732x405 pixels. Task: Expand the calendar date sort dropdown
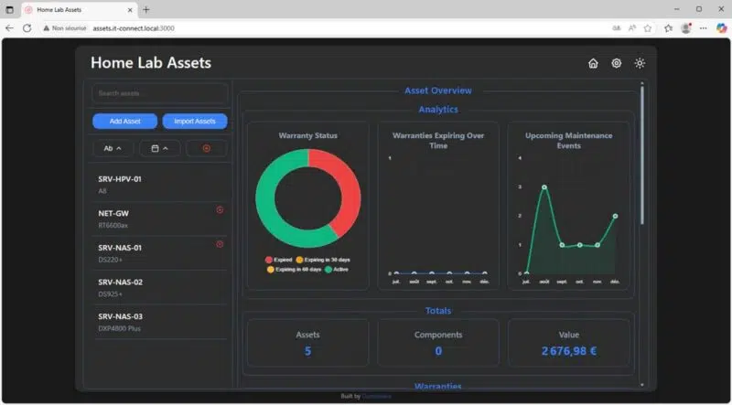pyautogui.click(x=159, y=148)
